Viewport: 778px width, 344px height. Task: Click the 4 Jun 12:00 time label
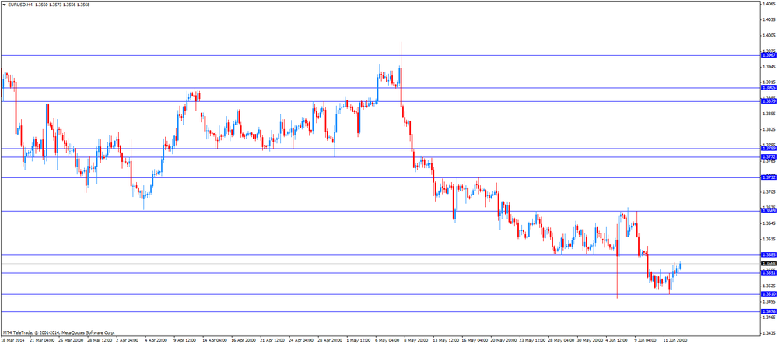tap(618, 341)
